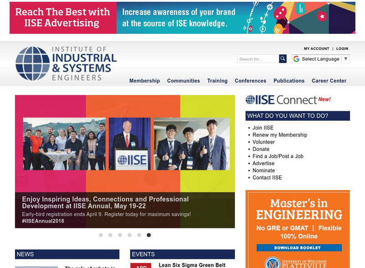The width and height of the screenshot is (365, 268).
Task: Open the Select Language dropdown arrow
Action: [346, 59]
